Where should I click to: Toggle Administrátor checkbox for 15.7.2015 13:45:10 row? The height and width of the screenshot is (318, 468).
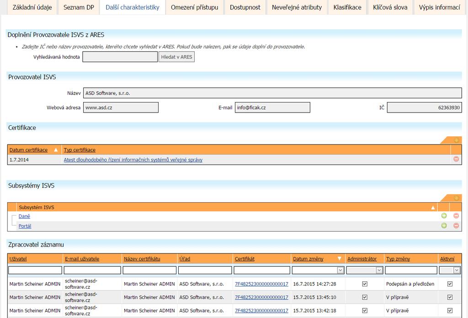point(365,297)
